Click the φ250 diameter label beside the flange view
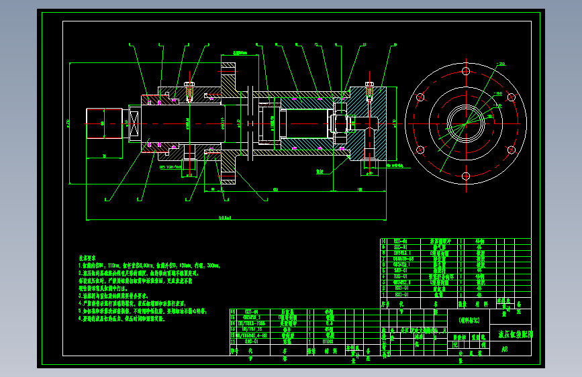This screenshot has width=582, height=377. [x=501, y=64]
